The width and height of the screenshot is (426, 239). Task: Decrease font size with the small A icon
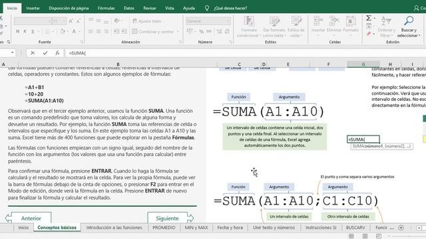tap(79, 21)
